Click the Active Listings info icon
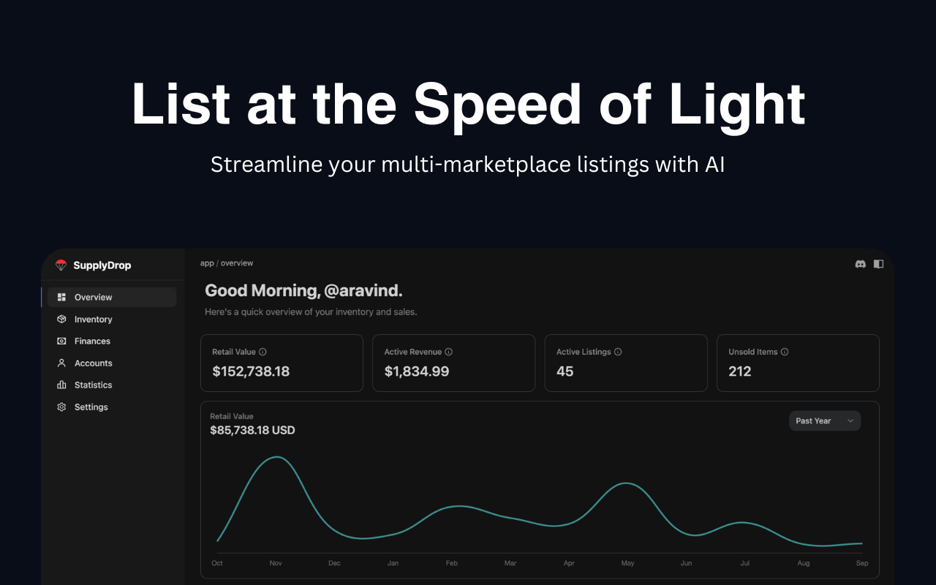Screen dimensions: 936x585 click(x=618, y=352)
